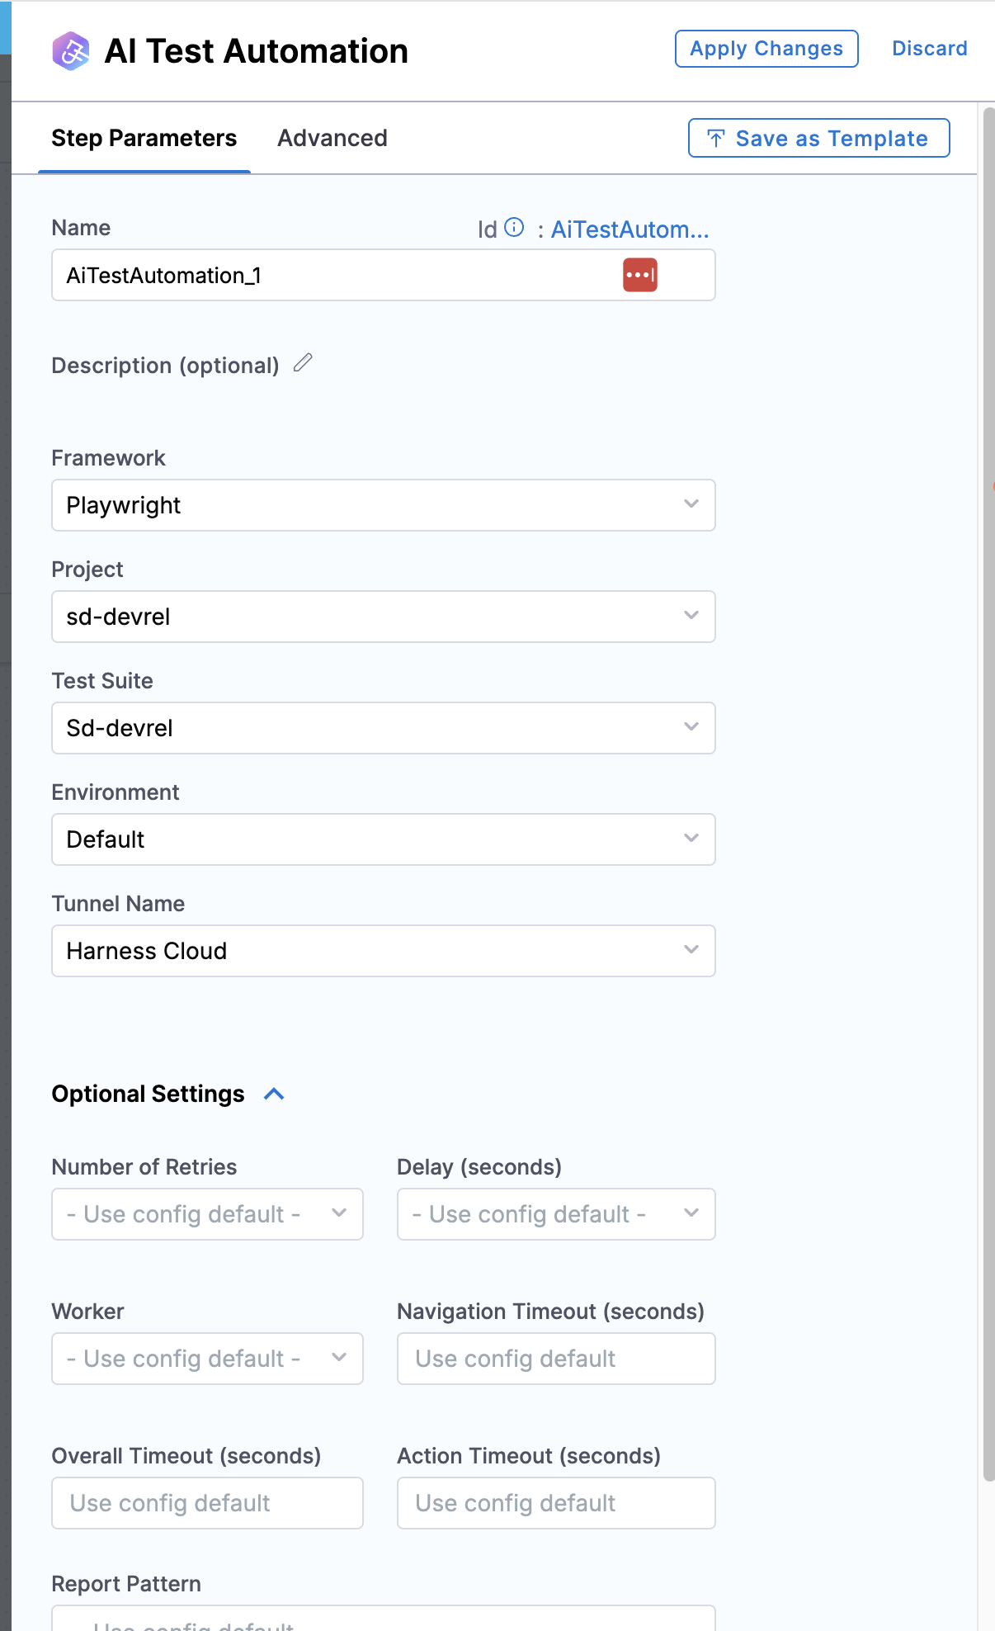Click the AI Test Automation hexagon logo
995x1631 pixels.
pos(71,51)
